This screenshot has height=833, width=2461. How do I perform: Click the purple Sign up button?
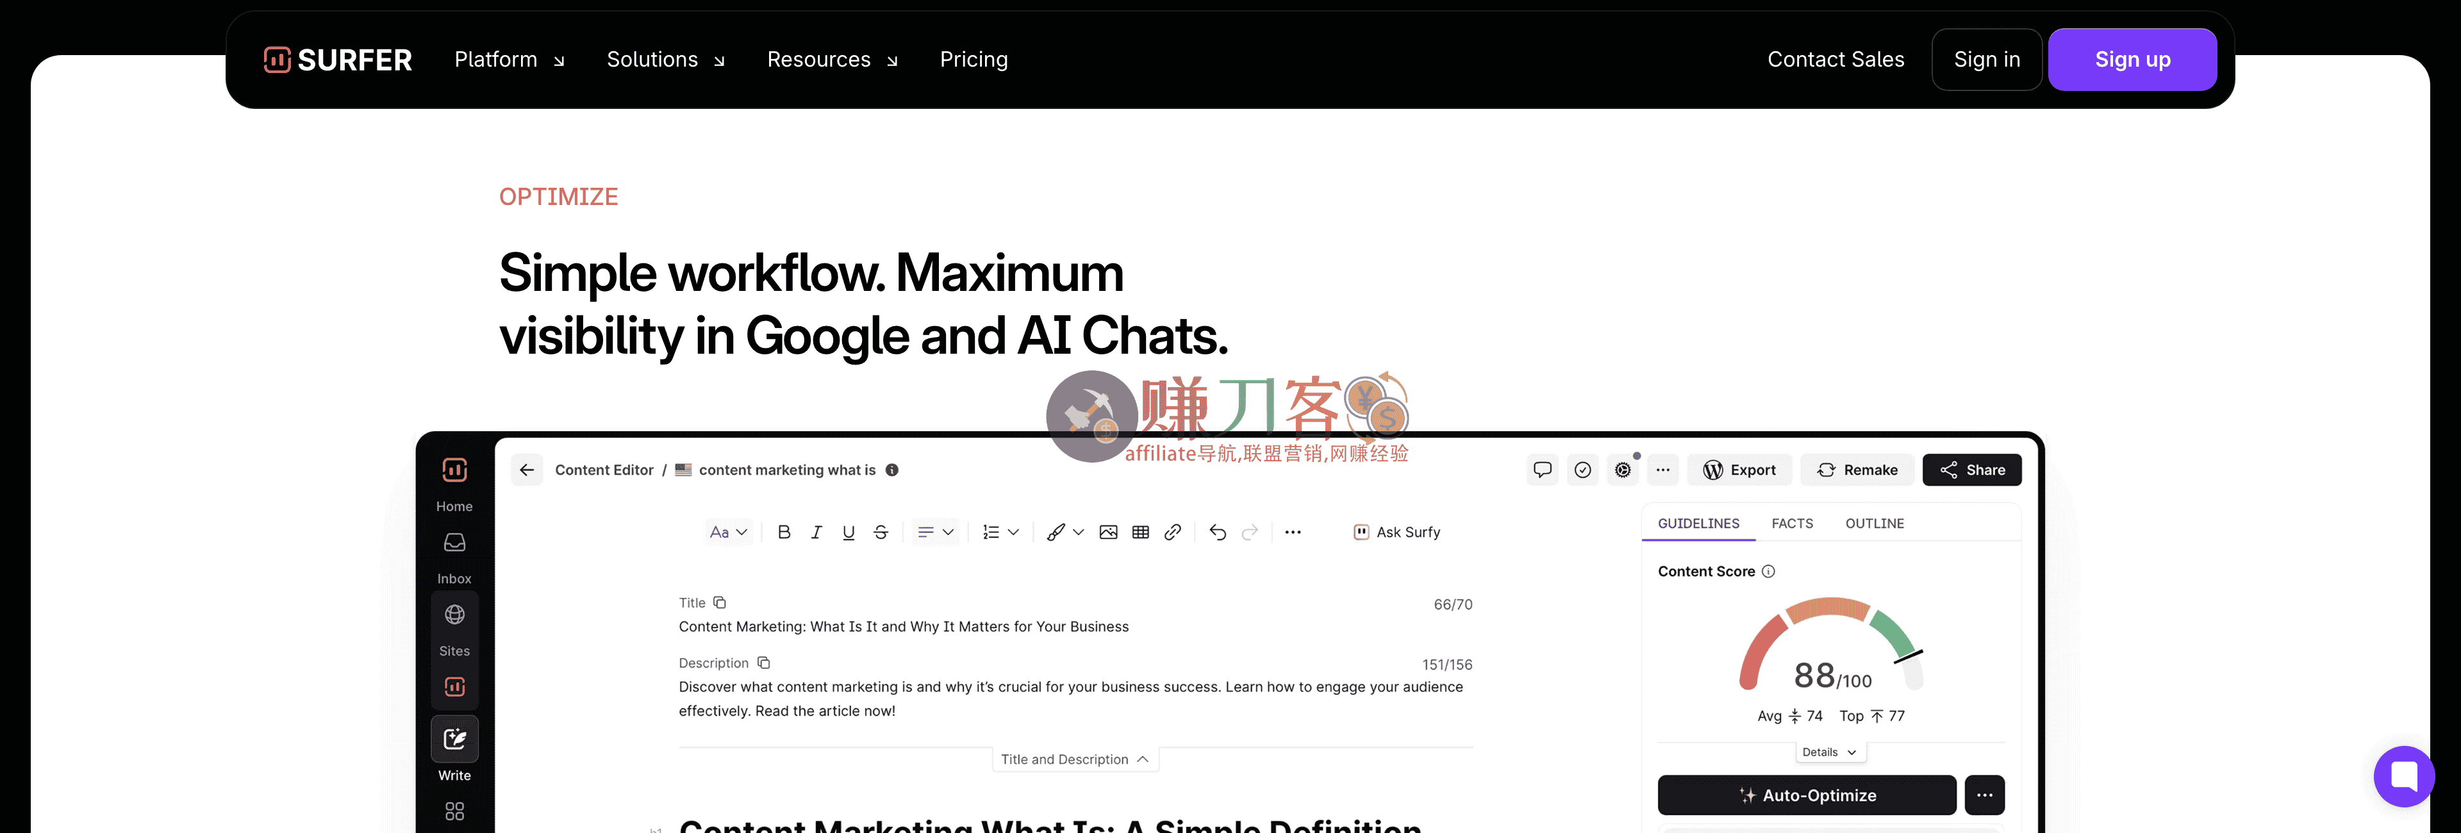[2132, 59]
